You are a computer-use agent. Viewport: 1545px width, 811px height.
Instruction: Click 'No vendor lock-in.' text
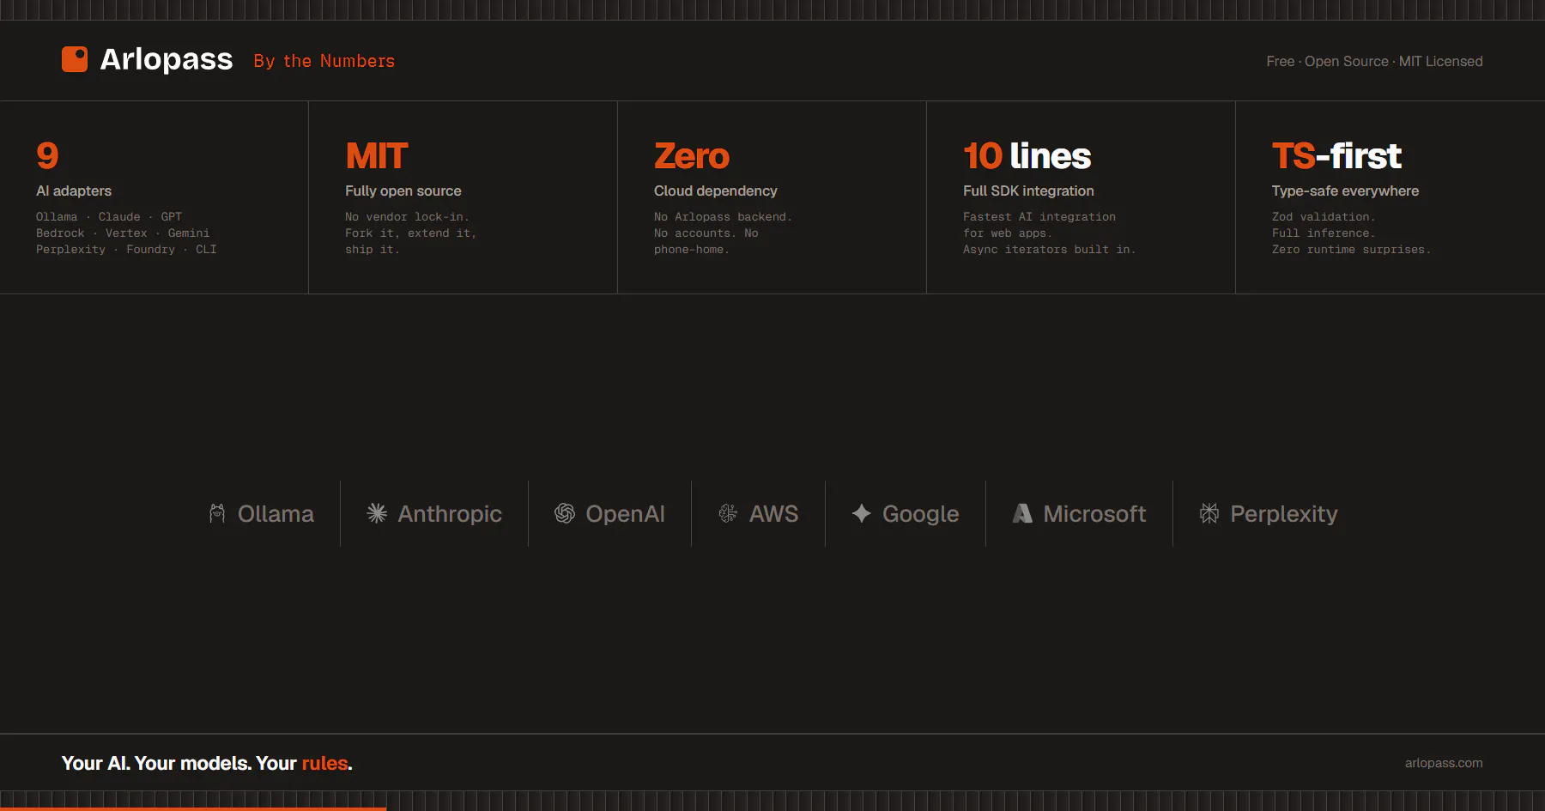pyautogui.click(x=407, y=217)
